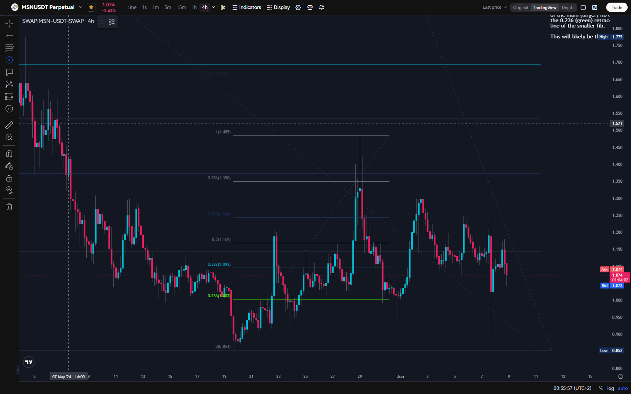Select the 1(1.485) fib level label
Image resolution: width=631 pixels, height=394 pixels.
(x=223, y=132)
